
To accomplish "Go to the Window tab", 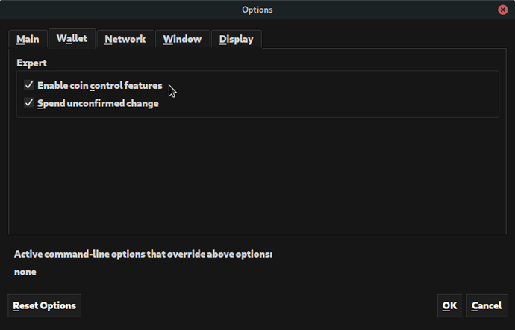I will [x=182, y=40].
